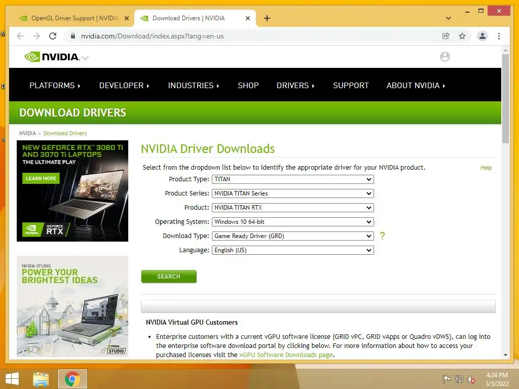
Task: Open the Chrome profile avatar
Action: [483, 36]
